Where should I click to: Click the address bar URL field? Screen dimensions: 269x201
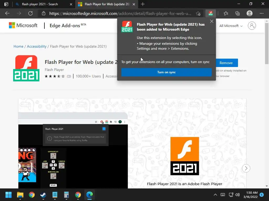click(x=120, y=14)
